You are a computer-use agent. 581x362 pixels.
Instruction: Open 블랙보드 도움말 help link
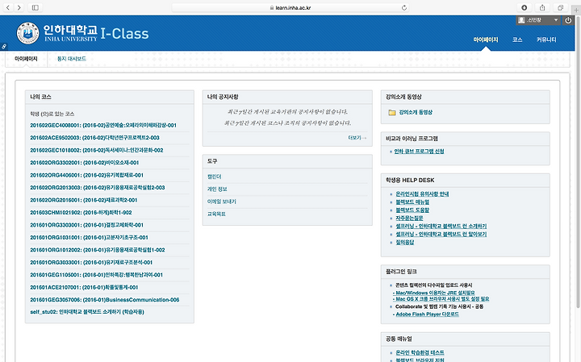(x=412, y=210)
